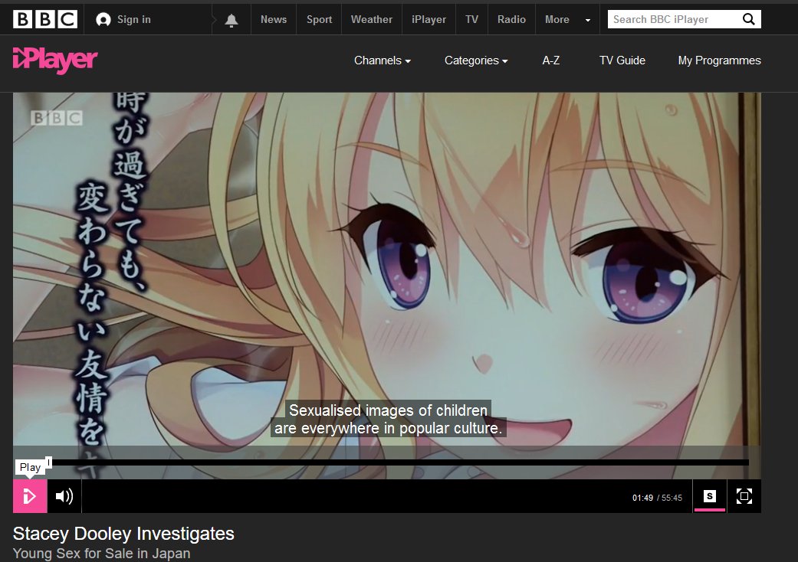The width and height of the screenshot is (798, 562).
Task: Open My Programmes
Action: coord(719,60)
